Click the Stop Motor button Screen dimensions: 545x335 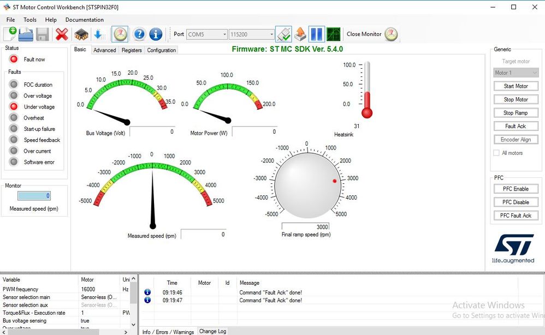[x=516, y=100]
